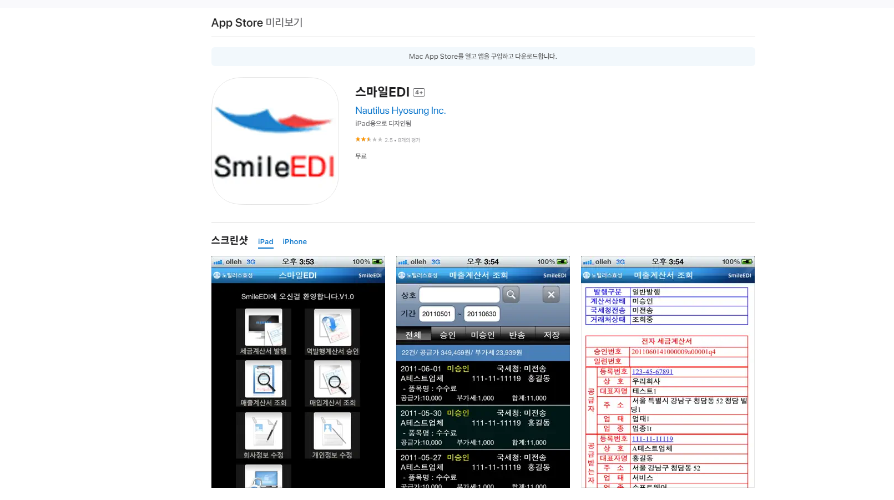Switch to the iPhone screenshots tab
Image resolution: width=894 pixels, height=500 pixels.
click(295, 241)
